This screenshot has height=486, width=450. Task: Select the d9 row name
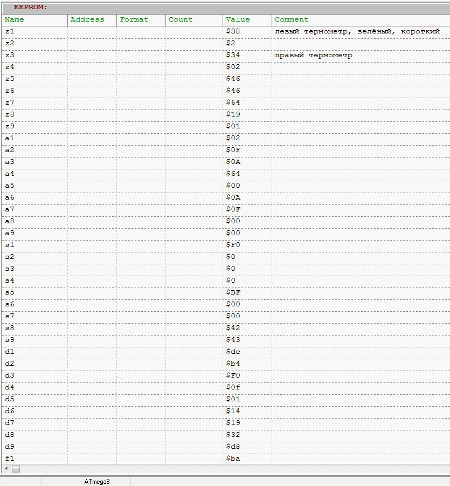pyautogui.click(x=10, y=447)
